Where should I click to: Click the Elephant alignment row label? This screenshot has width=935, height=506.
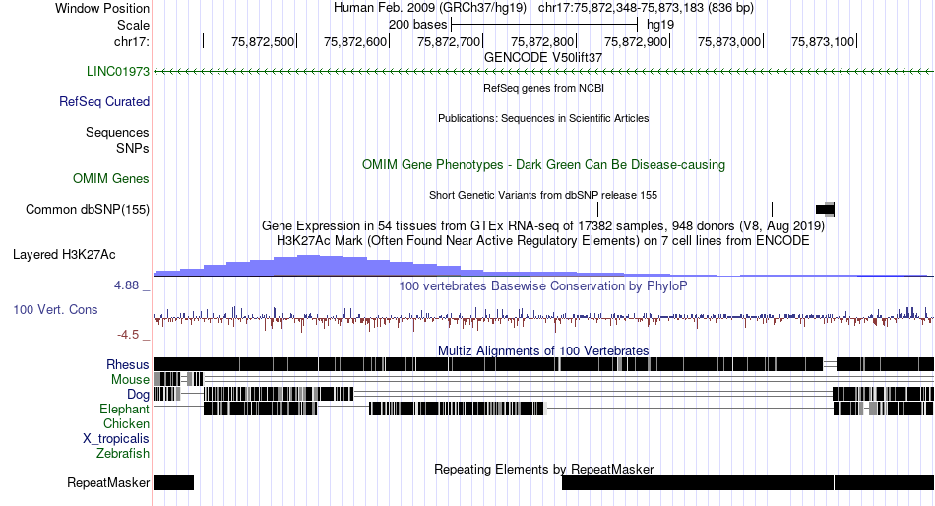click(x=124, y=410)
